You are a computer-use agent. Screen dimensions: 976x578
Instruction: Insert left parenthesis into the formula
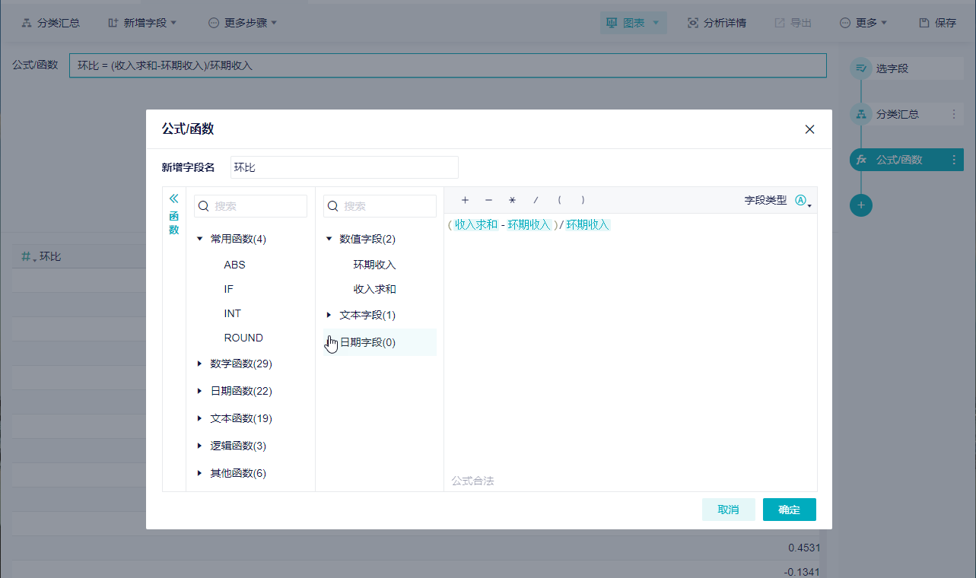pyautogui.click(x=559, y=200)
